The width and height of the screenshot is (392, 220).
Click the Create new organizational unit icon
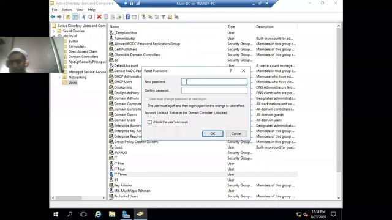pos(157,16)
